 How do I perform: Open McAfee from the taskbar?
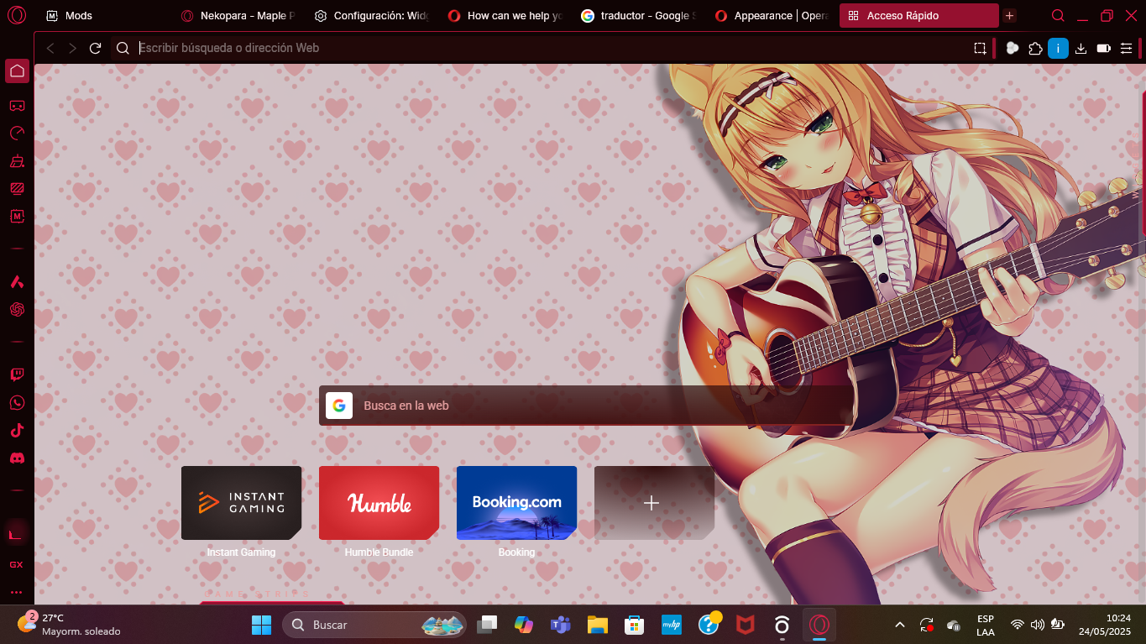point(745,625)
